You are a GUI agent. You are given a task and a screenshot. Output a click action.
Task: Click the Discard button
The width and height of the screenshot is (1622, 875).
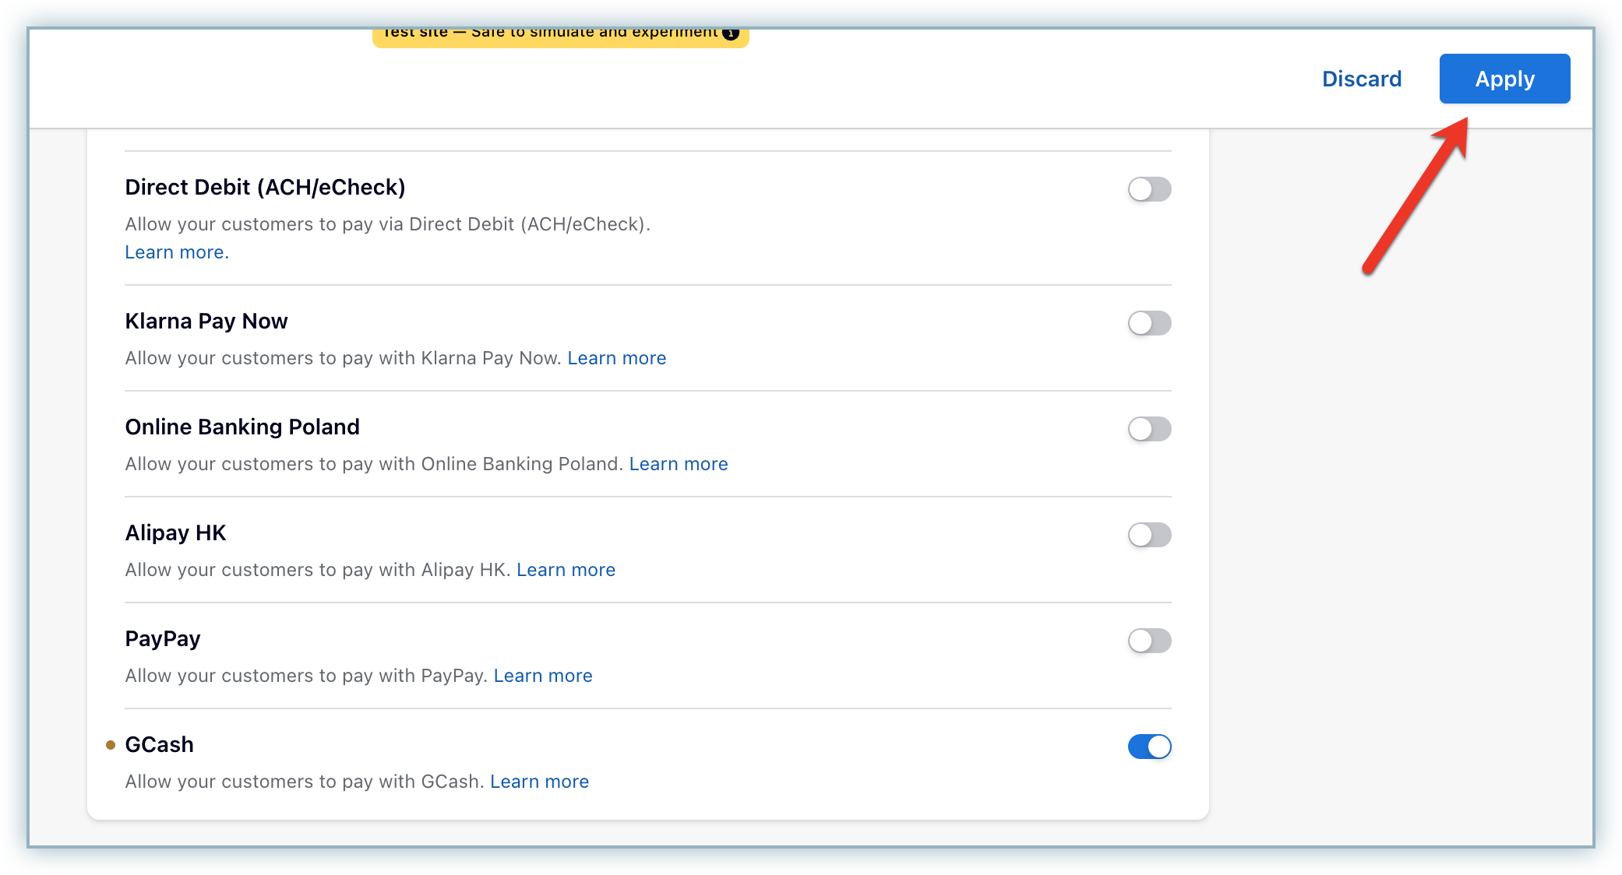(1362, 79)
